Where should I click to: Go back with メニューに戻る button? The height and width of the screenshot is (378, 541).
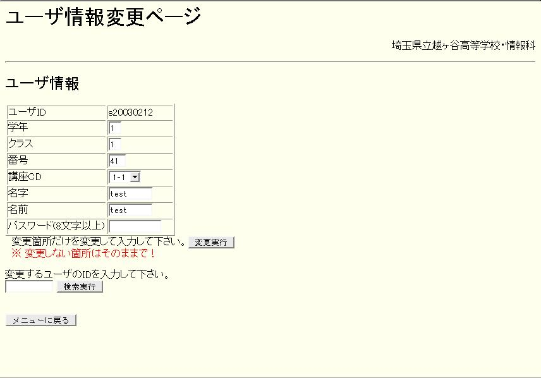pos(41,320)
